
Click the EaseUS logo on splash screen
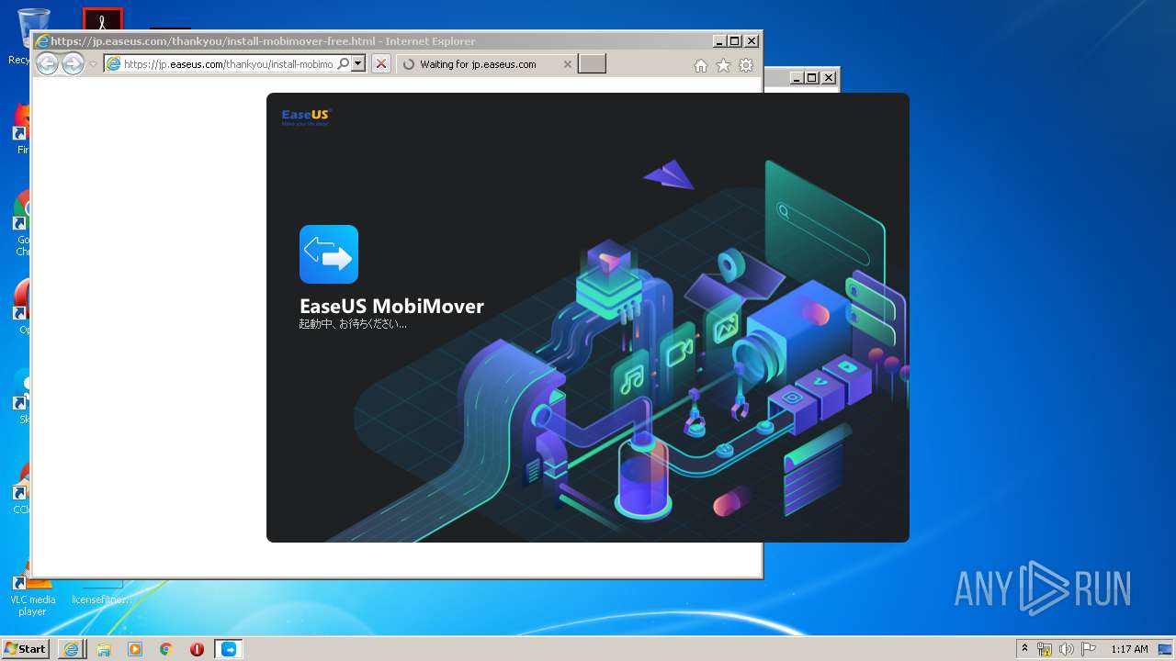pos(305,117)
